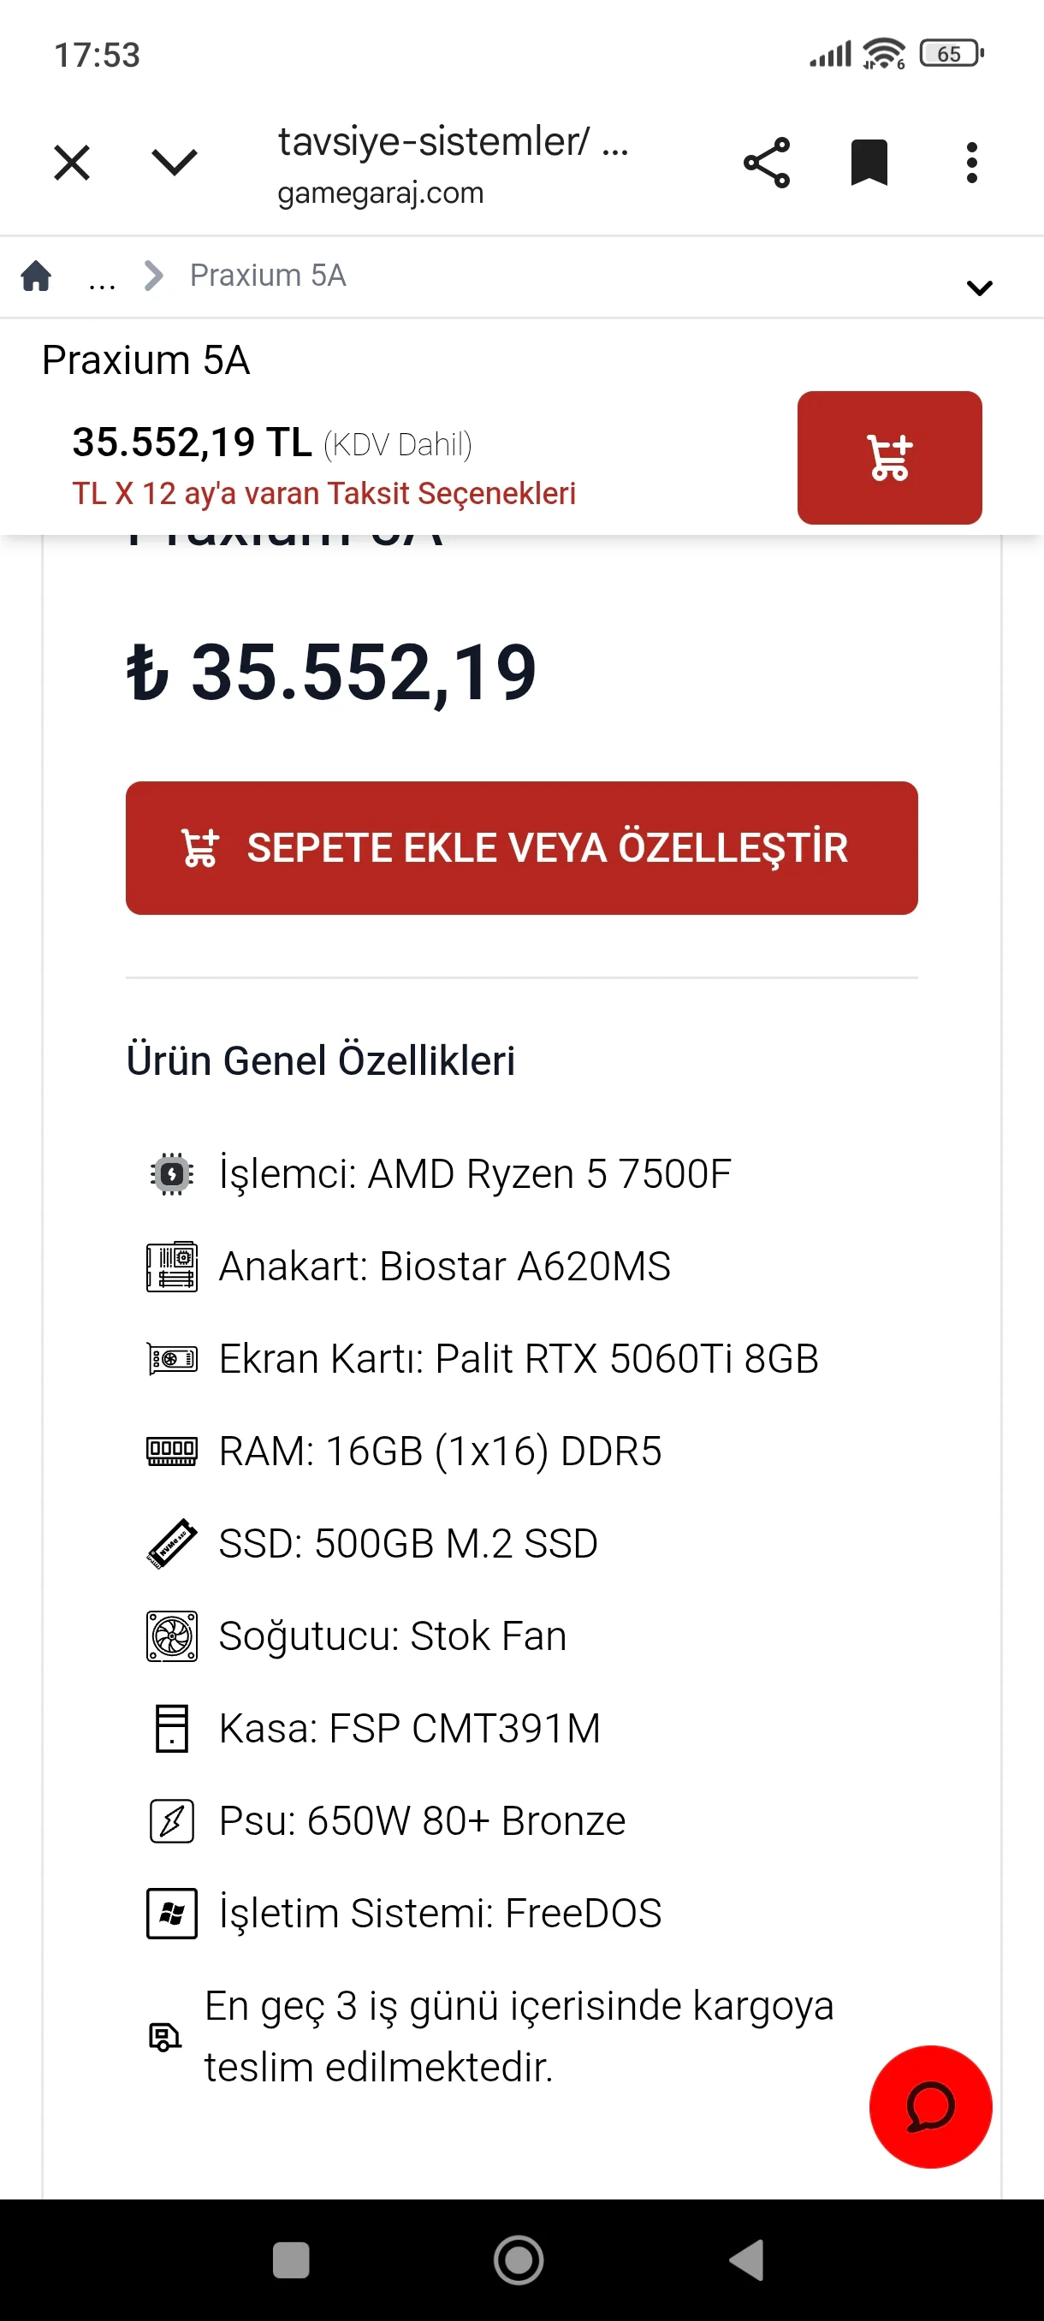Tap the Praxium 5A sticky header title

click(146, 360)
